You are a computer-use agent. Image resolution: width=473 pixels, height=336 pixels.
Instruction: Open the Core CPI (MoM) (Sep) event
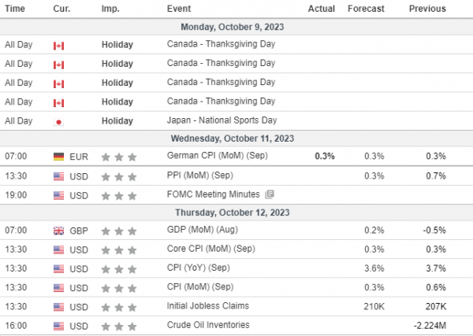coord(210,249)
